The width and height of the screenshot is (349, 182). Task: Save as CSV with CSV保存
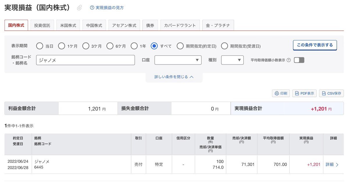[331, 93]
